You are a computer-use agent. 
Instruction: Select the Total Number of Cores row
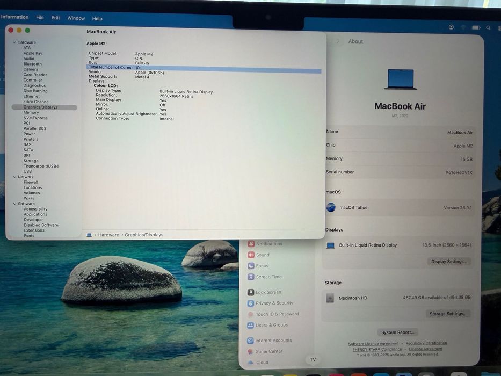tap(204, 68)
